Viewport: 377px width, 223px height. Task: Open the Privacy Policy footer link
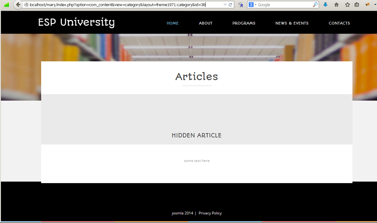click(x=210, y=213)
